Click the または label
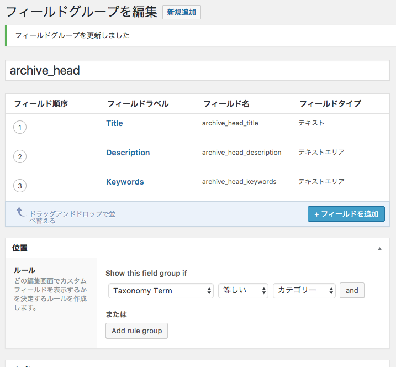Screen dimensions: 396x367 point(116,314)
